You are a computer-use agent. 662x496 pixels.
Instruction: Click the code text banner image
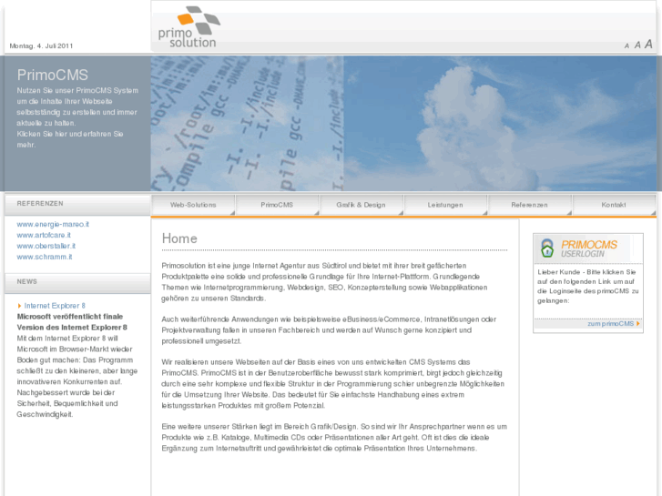[x=247, y=123]
